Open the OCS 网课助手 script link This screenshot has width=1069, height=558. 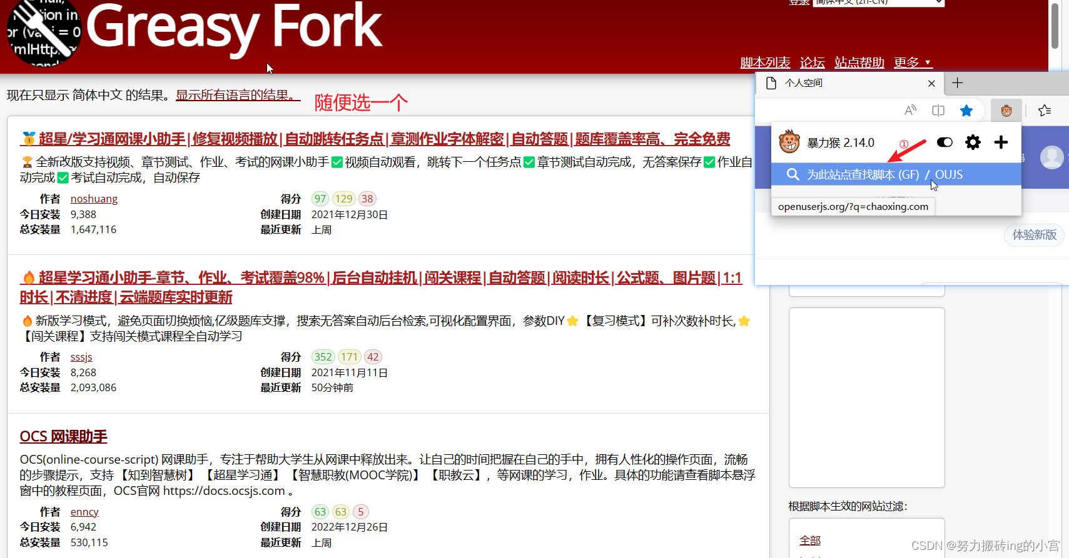pyautogui.click(x=64, y=436)
